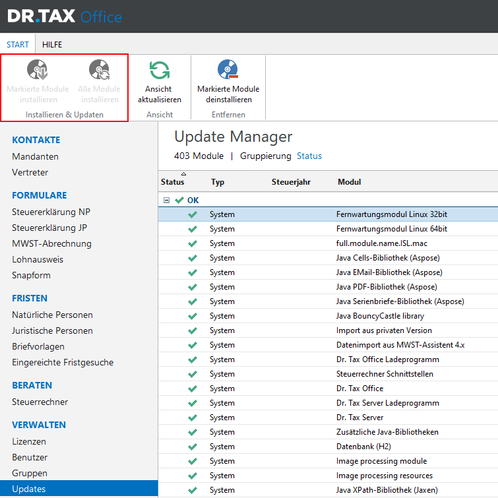Open Snapform in the sidebar
The width and height of the screenshot is (498, 498).
click(x=31, y=275)
